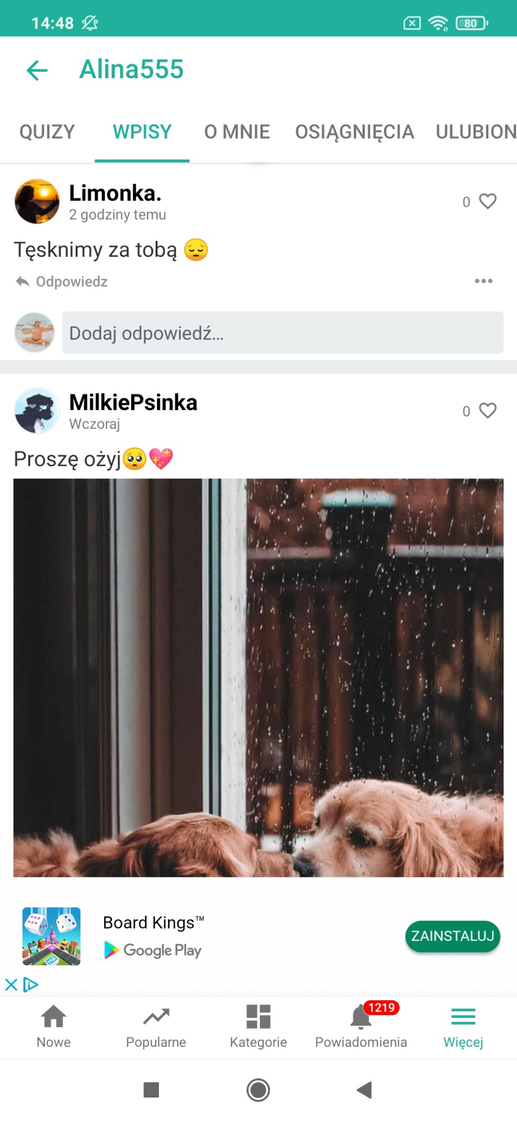The height and width of the screenshot is (1121, 517).
Task: Tap the back arrow beside Alina555
Action: 37,70
